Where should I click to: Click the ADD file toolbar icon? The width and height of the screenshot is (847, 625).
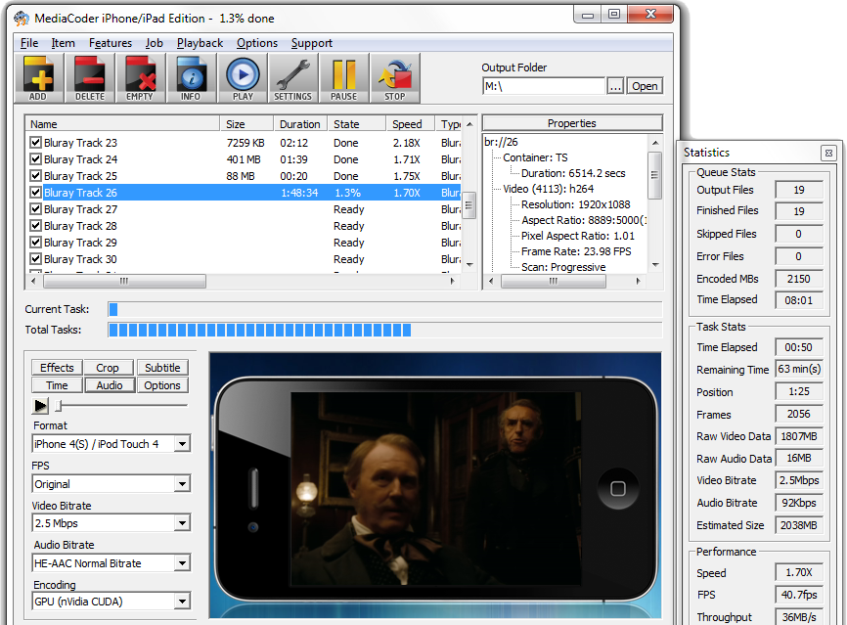point(38,78)
